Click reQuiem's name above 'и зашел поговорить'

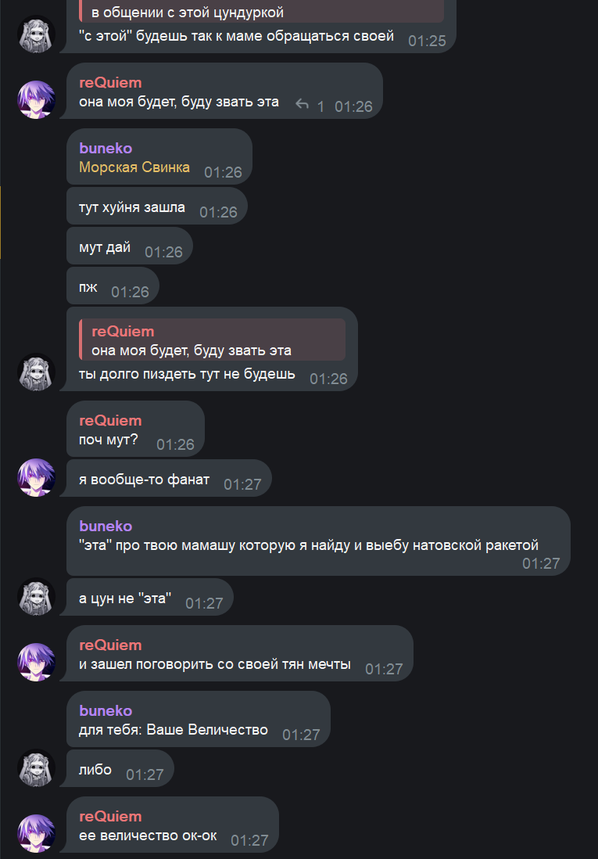point(111,645)
